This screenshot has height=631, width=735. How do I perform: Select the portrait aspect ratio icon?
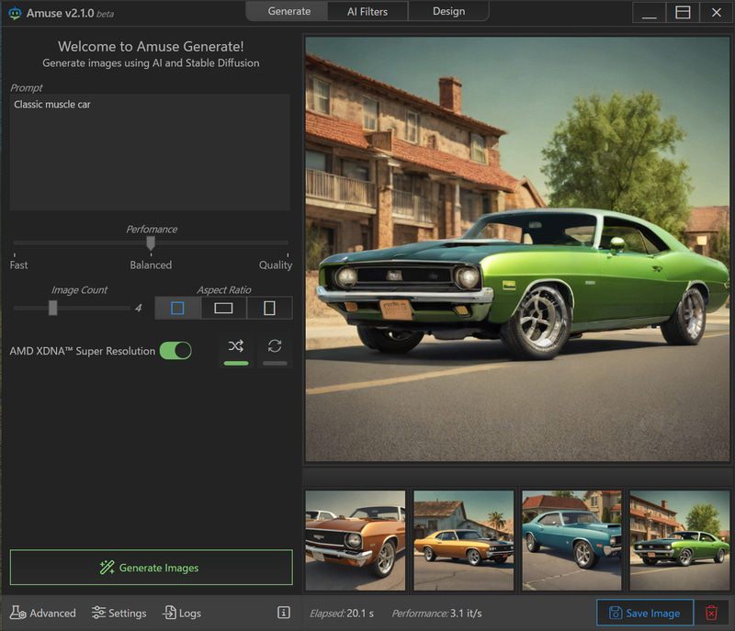[269, 308]
